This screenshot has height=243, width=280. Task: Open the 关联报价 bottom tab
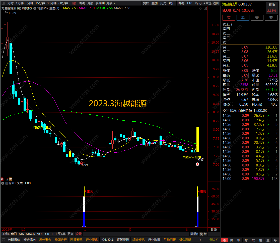(x=14, y=239)
